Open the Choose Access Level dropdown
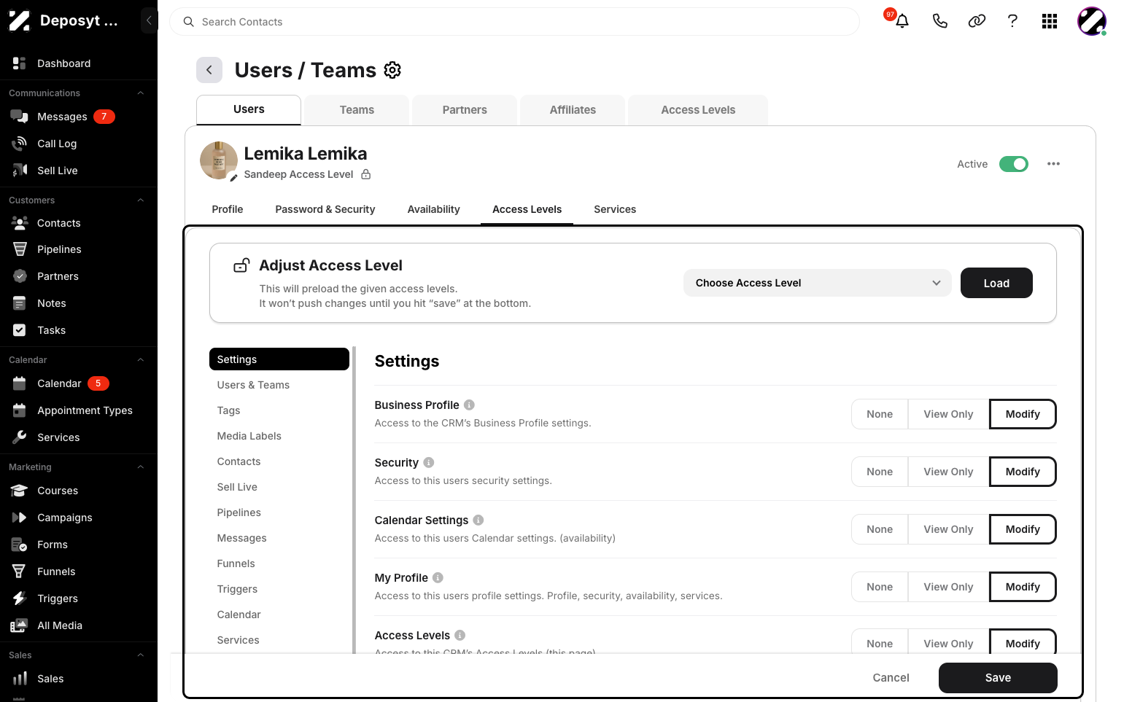The width and height of the screenshot is (1124, 702). (817, 283)
